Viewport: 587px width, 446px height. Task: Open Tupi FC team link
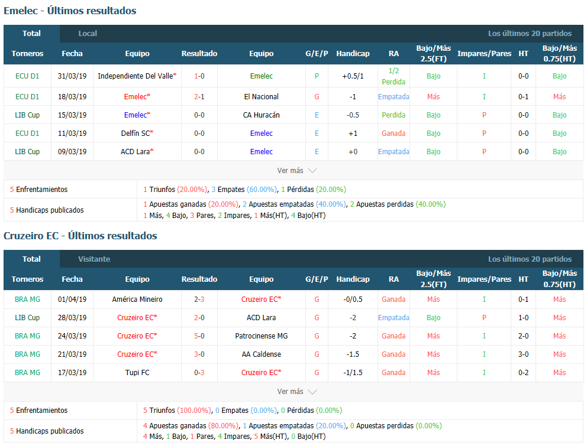137,372
